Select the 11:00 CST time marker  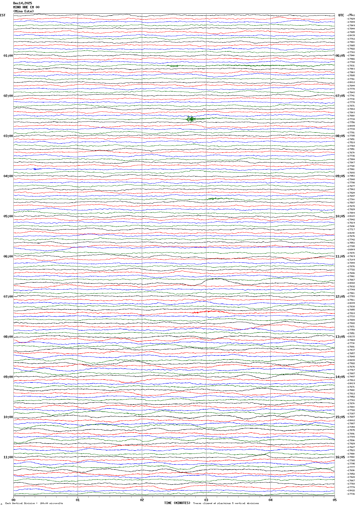pyautogui.click(x=8, y=457)
